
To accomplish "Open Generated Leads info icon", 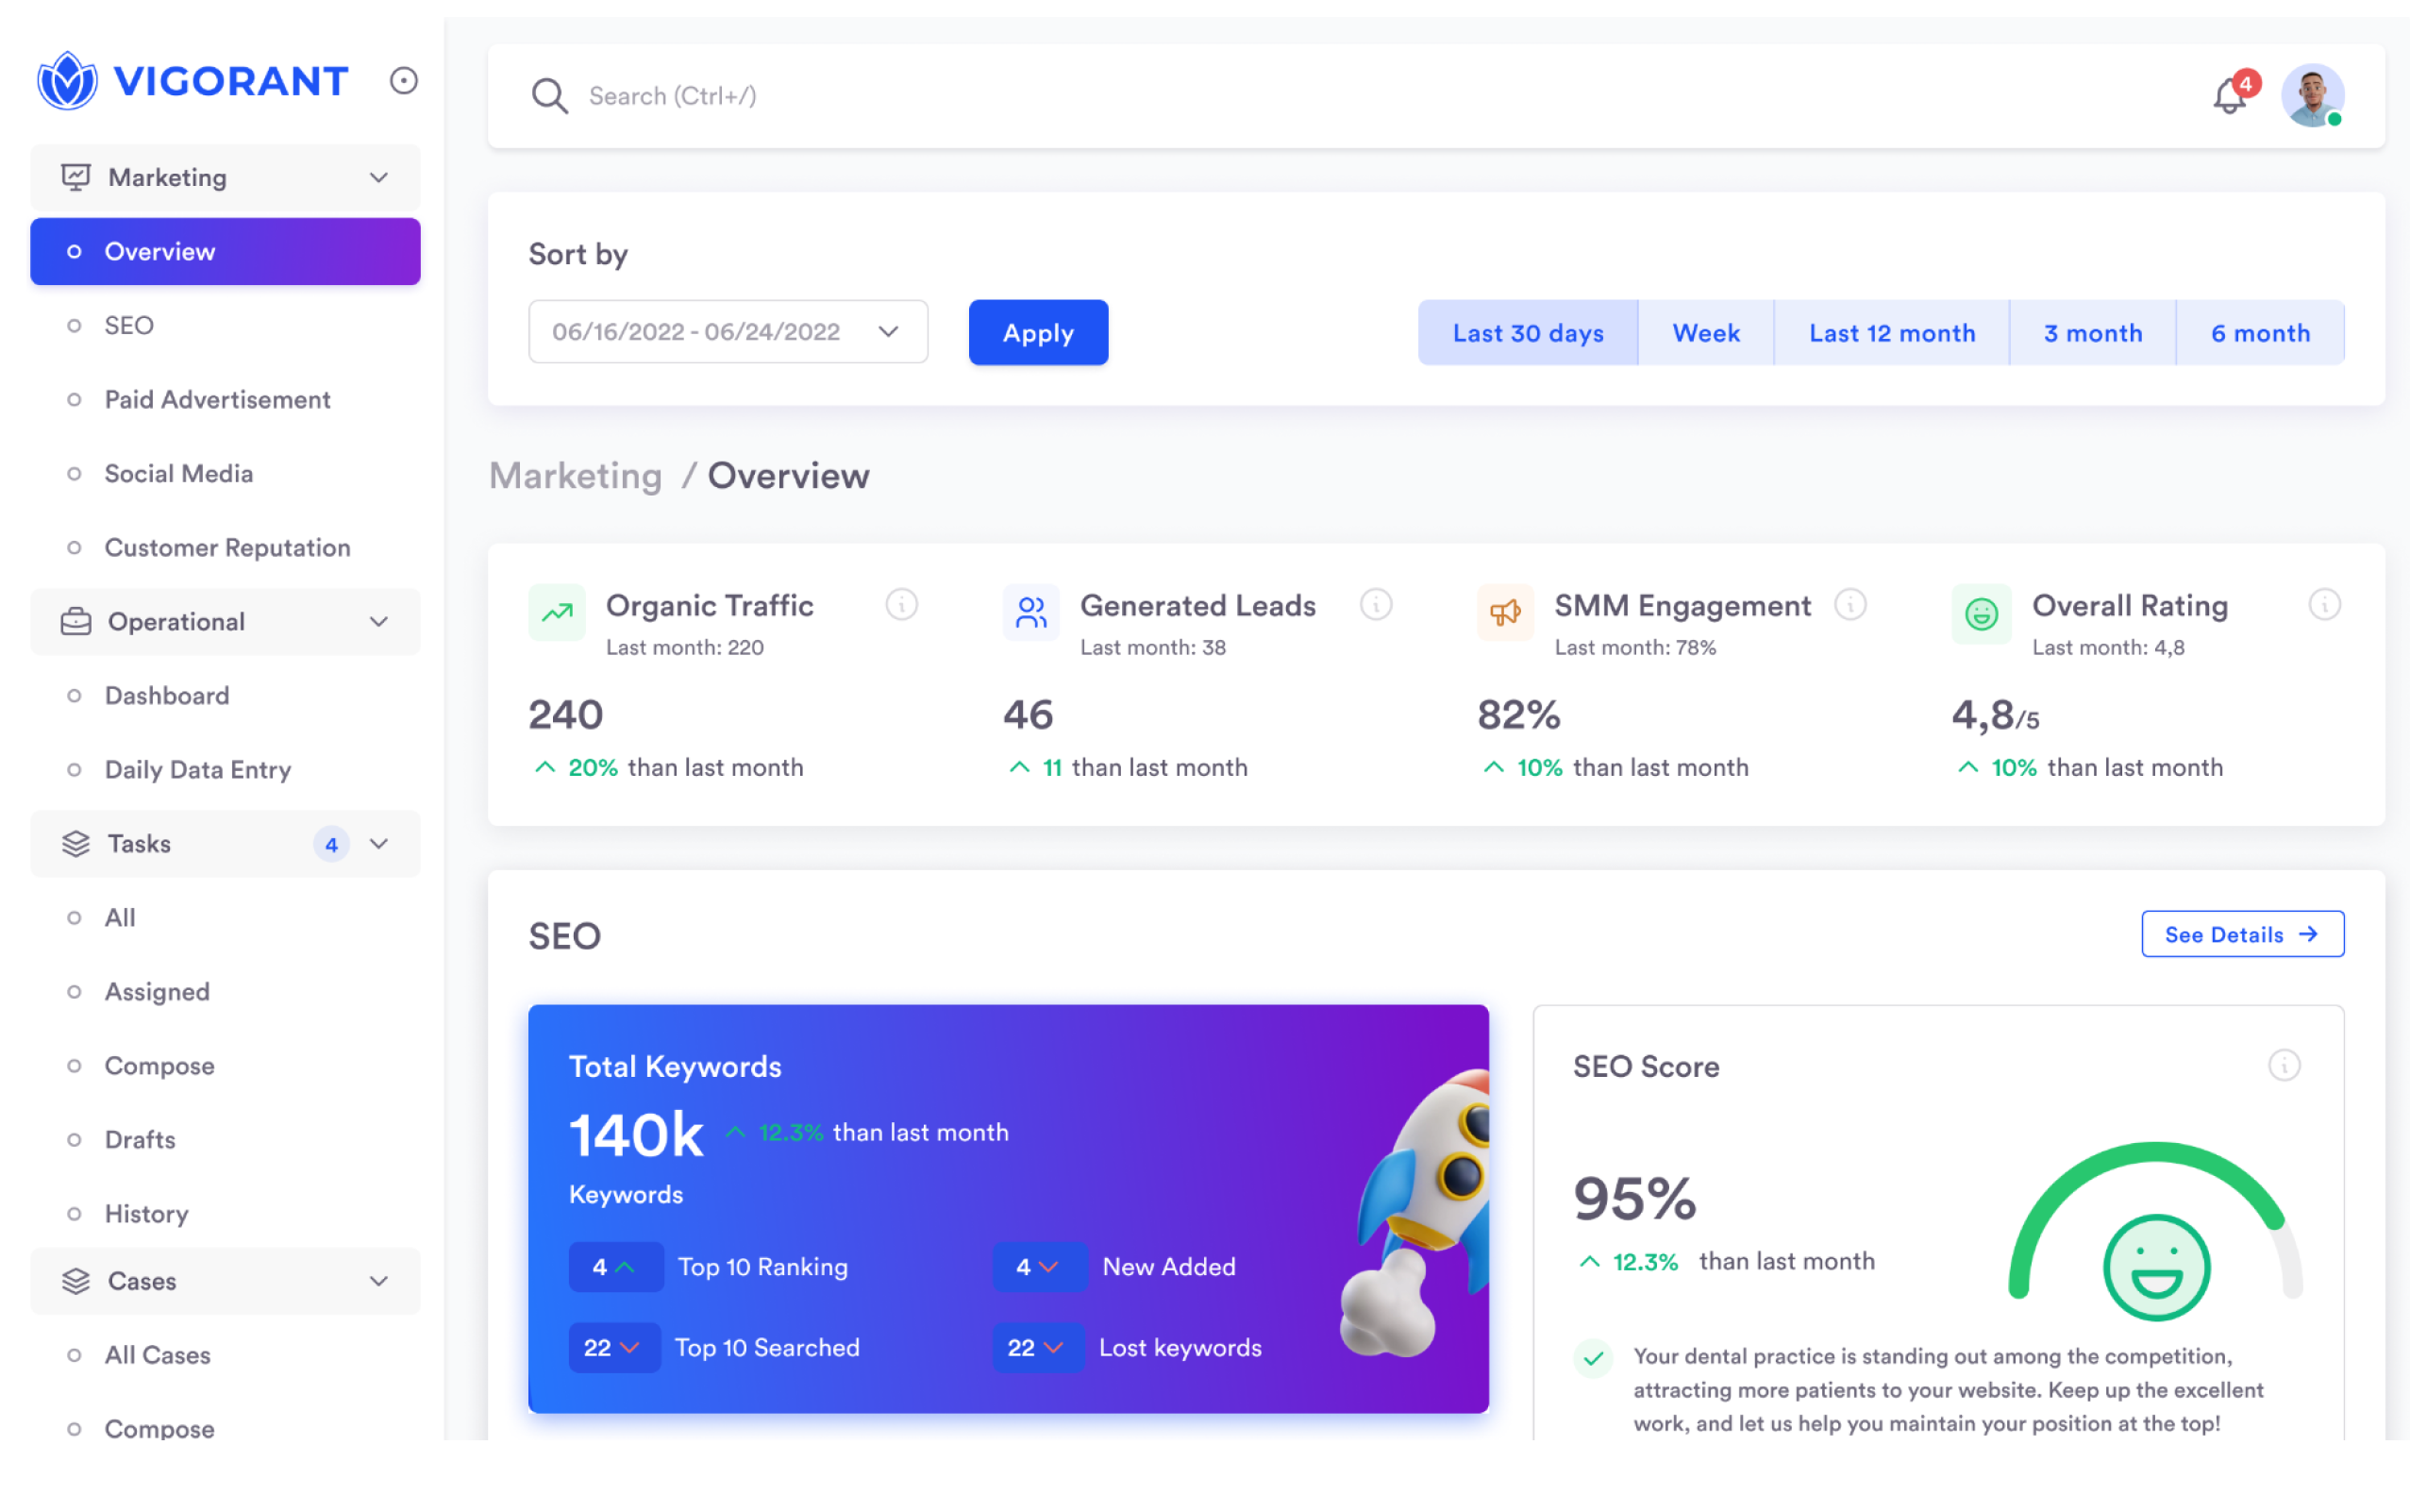I will click(x=1376, y=604).
